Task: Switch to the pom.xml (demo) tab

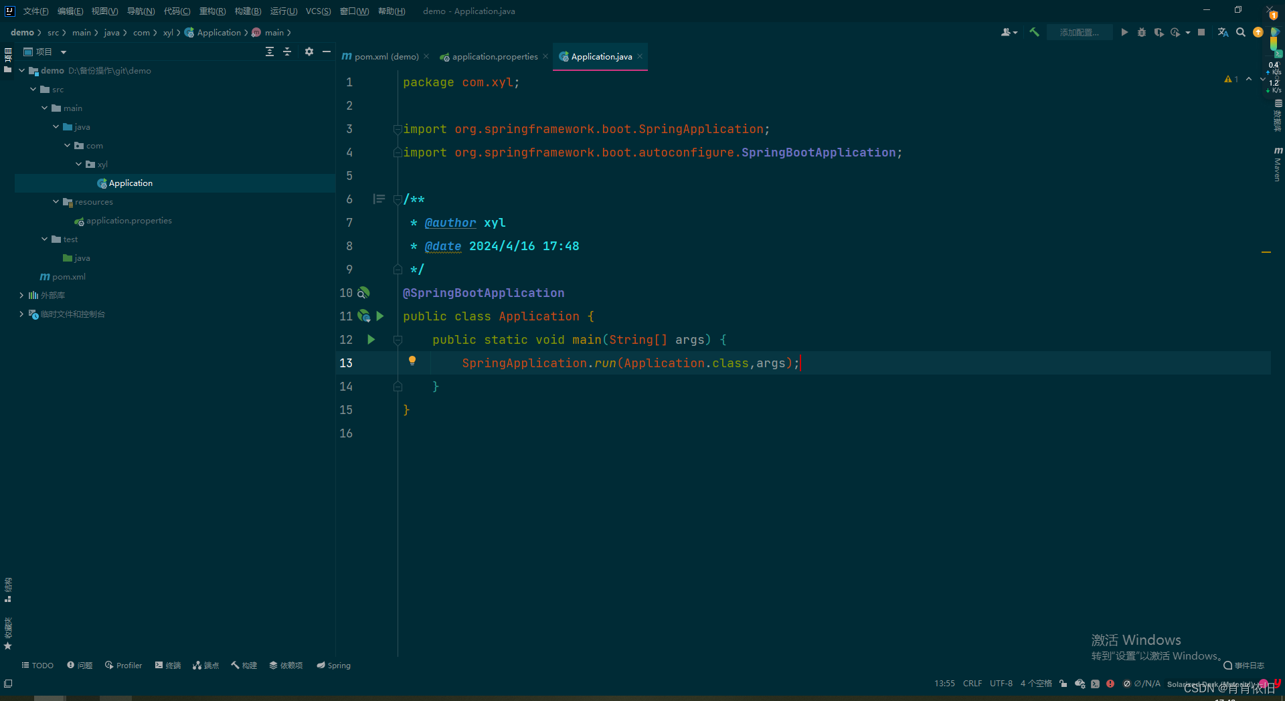Action: 383,56
